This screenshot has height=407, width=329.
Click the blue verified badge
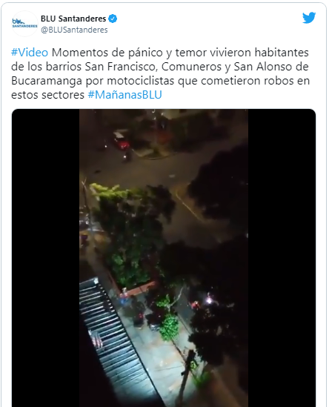(113, 19)
